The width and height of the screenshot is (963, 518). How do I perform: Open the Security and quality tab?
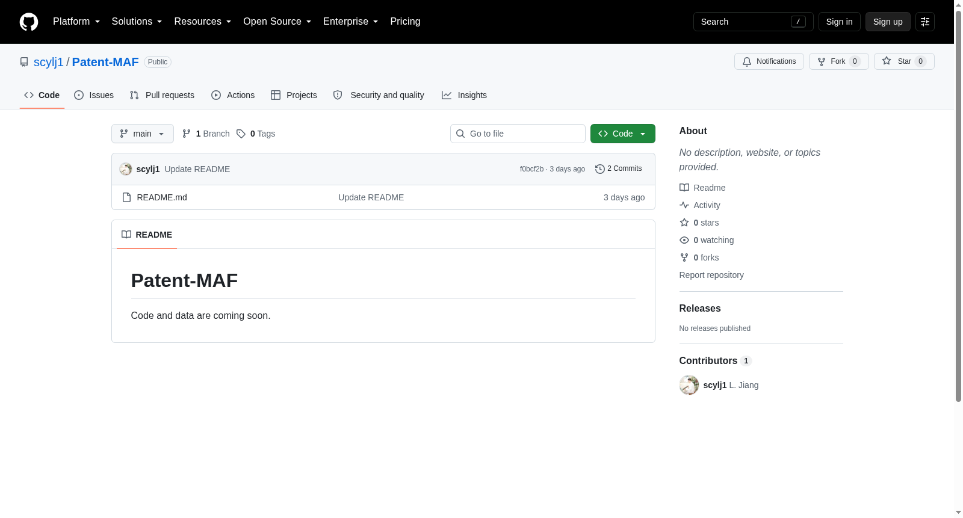379,95
